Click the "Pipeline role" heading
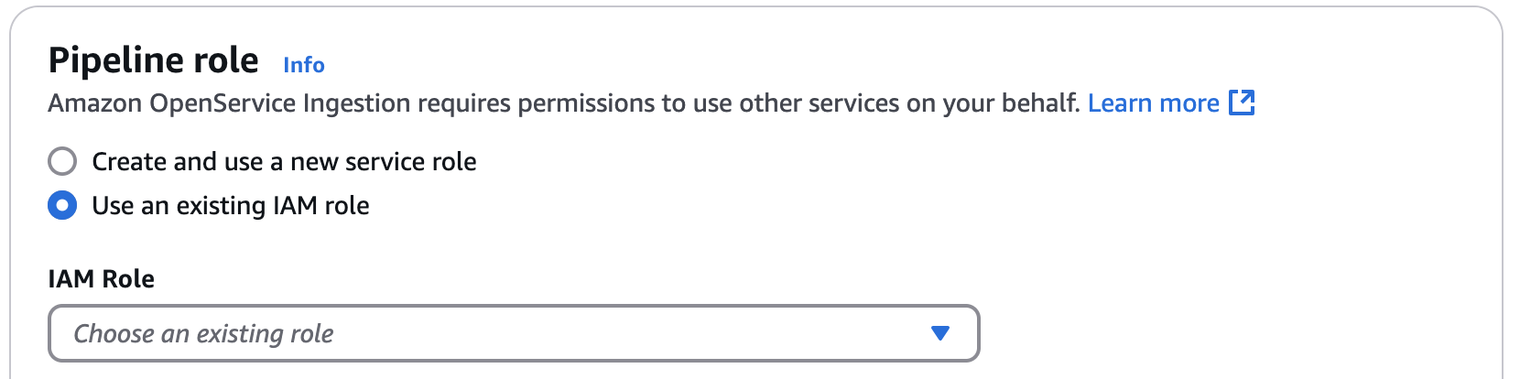 pyautogui.click(x=153, y=60)
